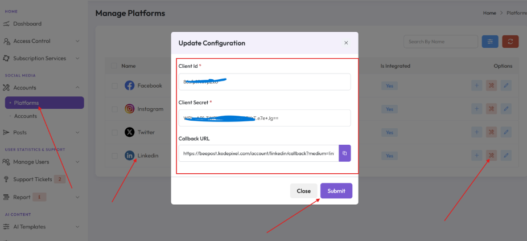Click the configuration icon in the Instagram row
Viewport: 527px width, 241px height.
[491, 109]
